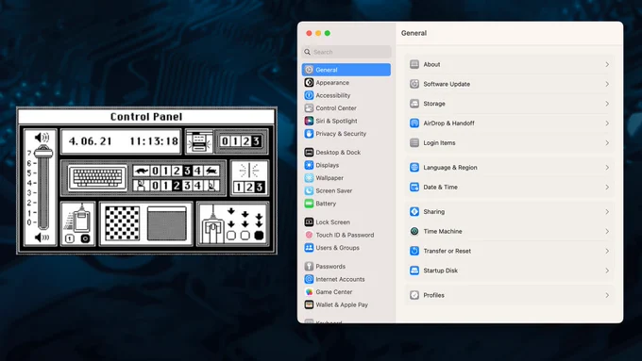Click the Control Center icon in sidebar
The height and width of the screenshot is (361, 642).
pos(309,108)
